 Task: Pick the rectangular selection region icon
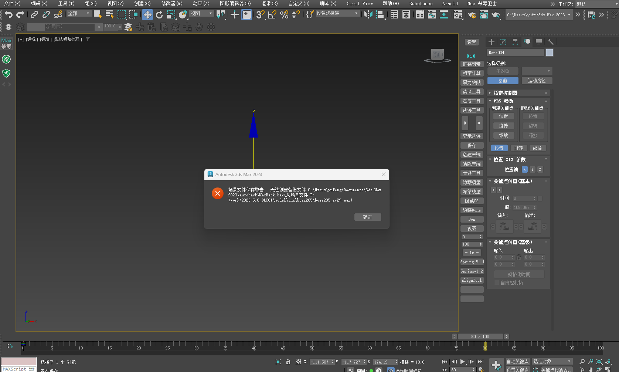(x=122, y=14)
